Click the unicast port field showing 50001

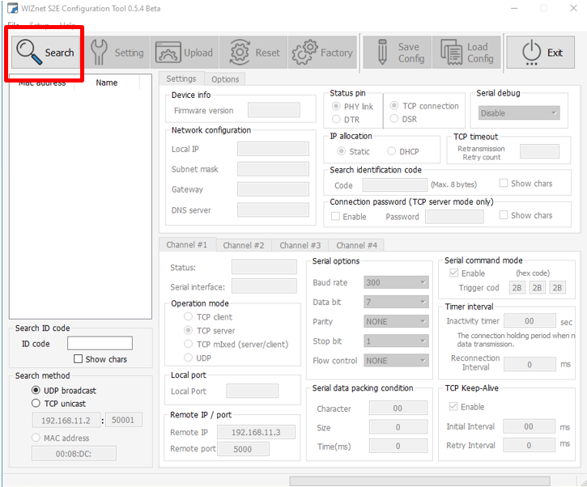click(124, 420)
